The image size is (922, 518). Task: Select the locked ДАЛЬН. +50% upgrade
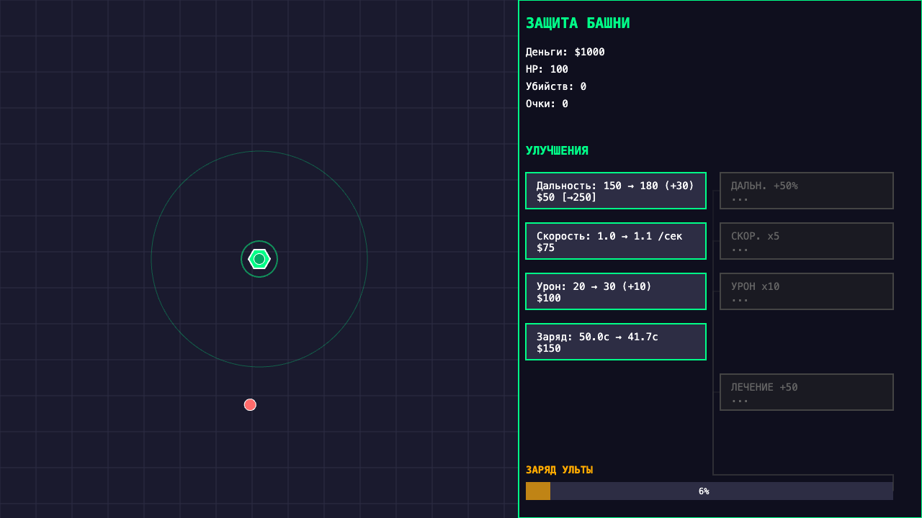[806, 190]
